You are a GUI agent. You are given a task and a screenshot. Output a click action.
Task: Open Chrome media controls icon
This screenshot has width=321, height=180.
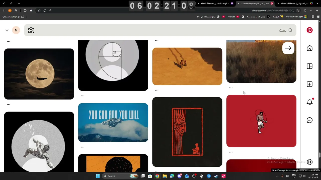coord(16,10)
